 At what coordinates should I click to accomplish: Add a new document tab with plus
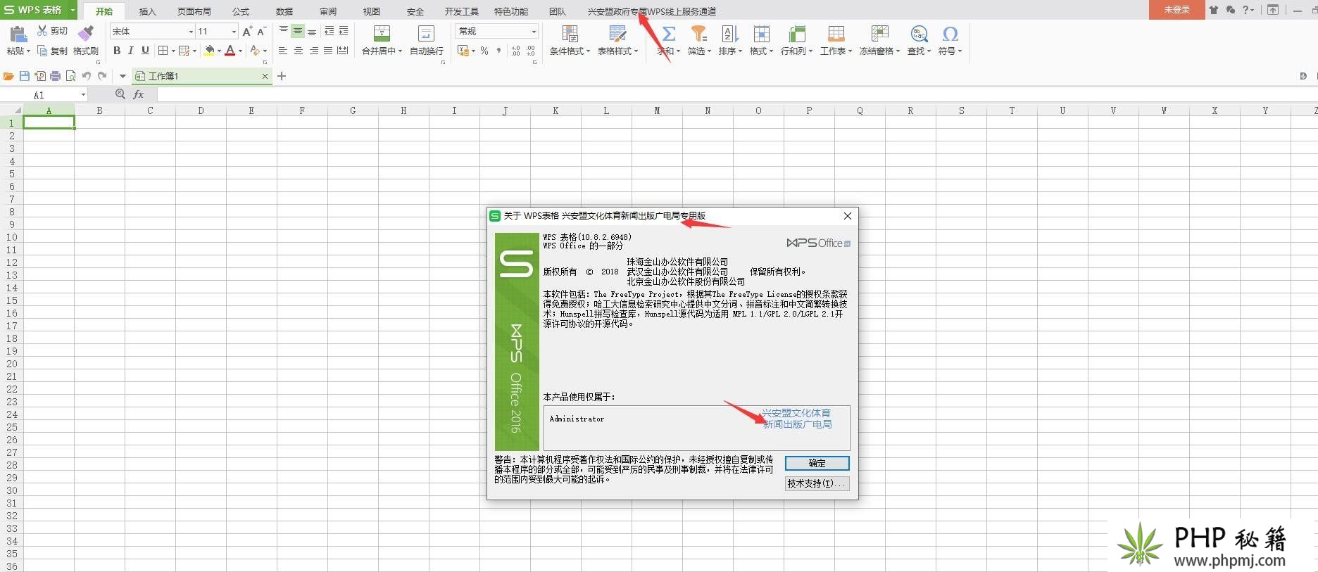pyautogui.click(x=282, y=76)
